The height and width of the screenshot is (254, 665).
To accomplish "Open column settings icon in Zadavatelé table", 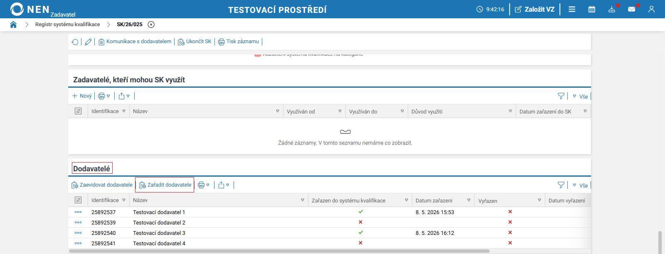I will click(x=78, y=111).
